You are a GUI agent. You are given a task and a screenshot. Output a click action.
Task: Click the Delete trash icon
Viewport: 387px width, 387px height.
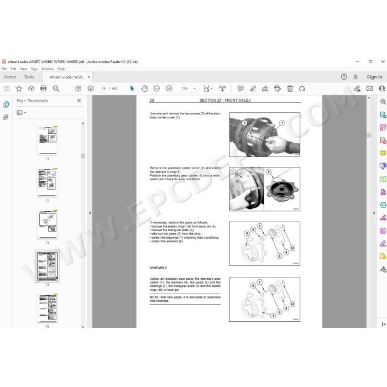click(290, 88)
